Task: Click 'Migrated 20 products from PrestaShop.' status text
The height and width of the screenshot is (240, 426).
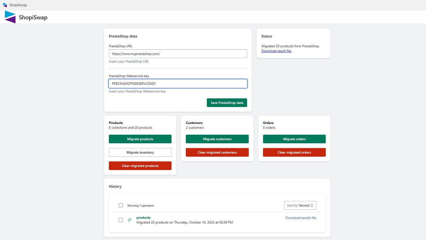Action: 291,46
